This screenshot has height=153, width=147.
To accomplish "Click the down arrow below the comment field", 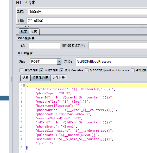I will tap(29, 26).
